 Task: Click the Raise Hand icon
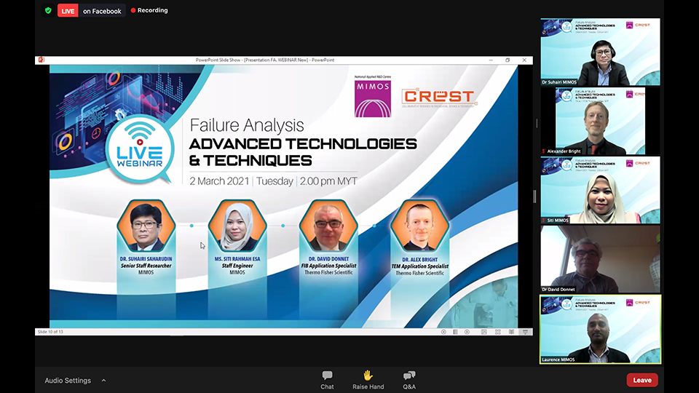(368, 379)
